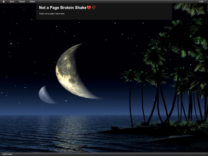
Task: Open the Sillies menu
Action: coord(32,2)
